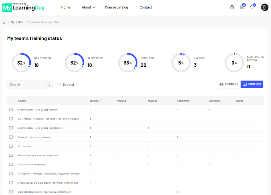Switch to the Courses view

(x=252, y=84)
